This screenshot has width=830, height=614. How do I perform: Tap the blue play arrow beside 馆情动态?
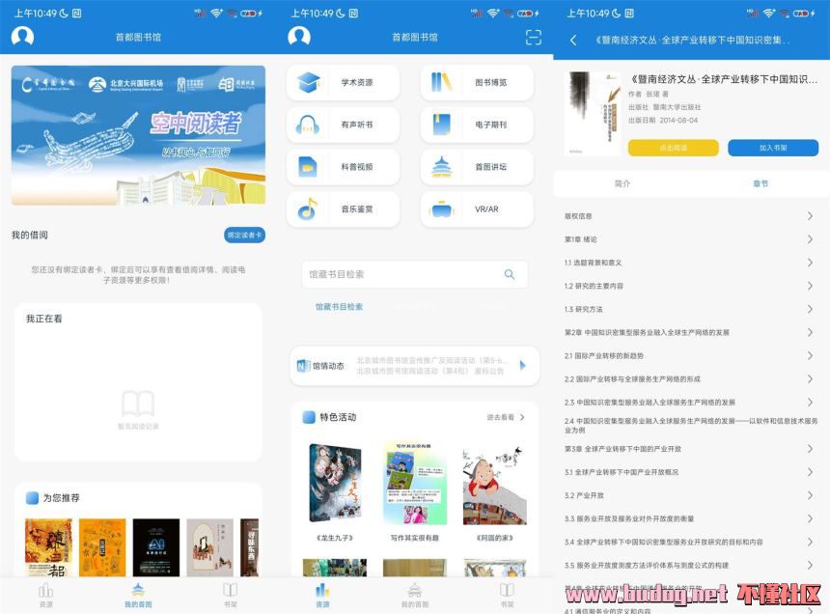pyautogui.click(x=523, y=365)
